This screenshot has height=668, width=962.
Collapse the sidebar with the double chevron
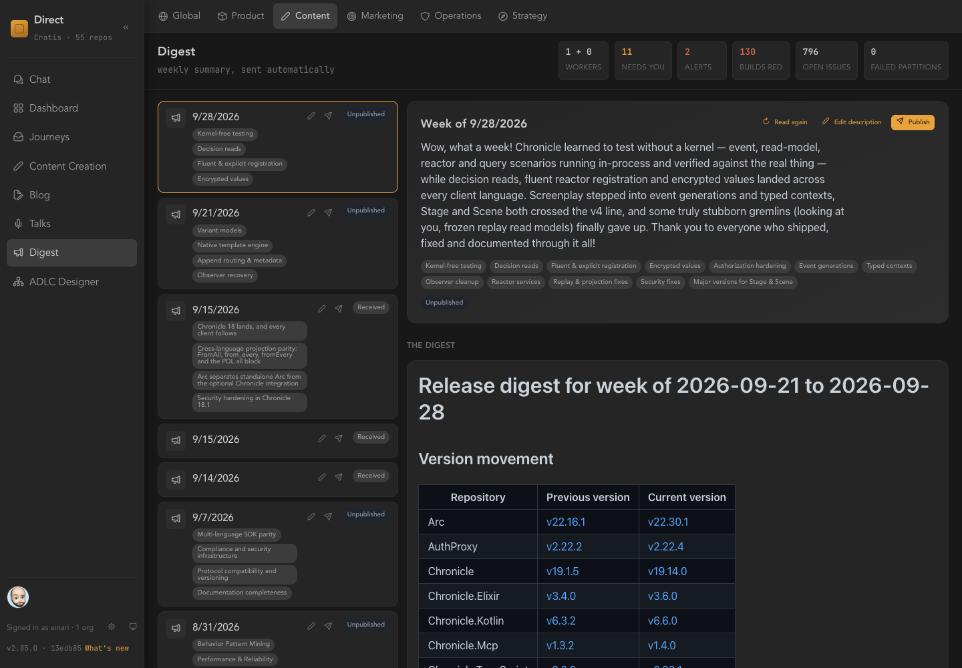pyautogui.click(x=126, y=27)
